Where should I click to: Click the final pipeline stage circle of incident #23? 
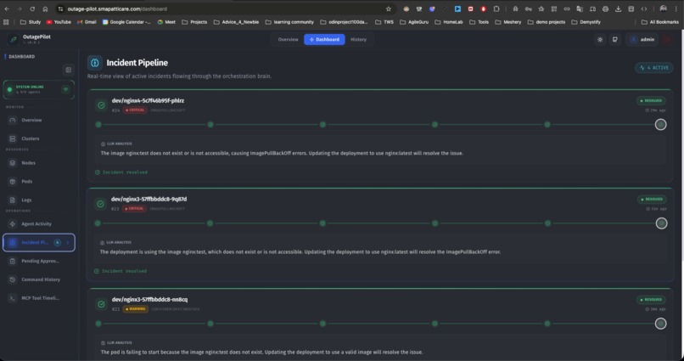click(661, 223)
